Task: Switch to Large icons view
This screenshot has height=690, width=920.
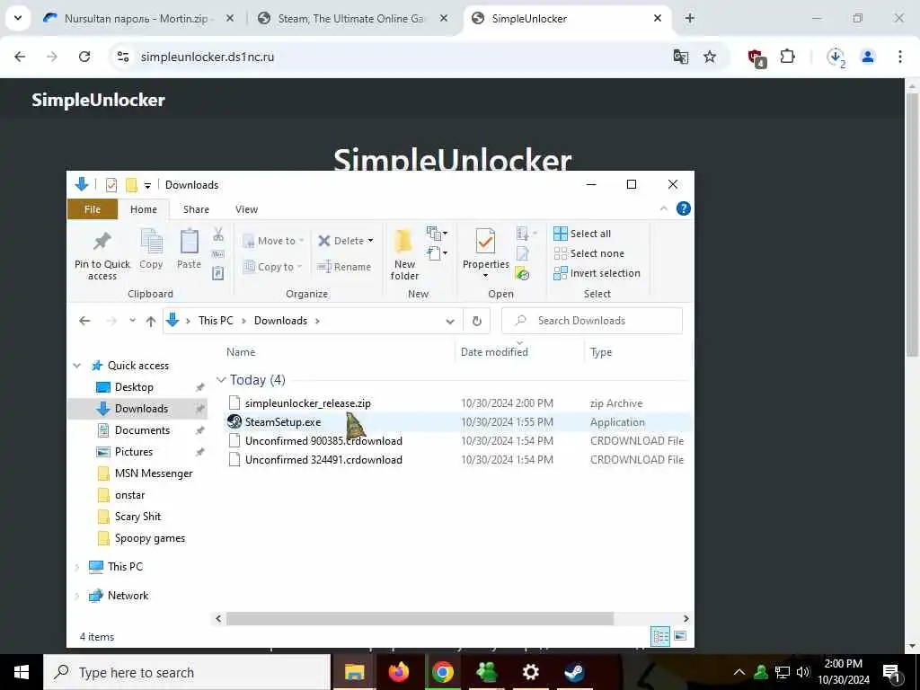Action: pos(680,636)
